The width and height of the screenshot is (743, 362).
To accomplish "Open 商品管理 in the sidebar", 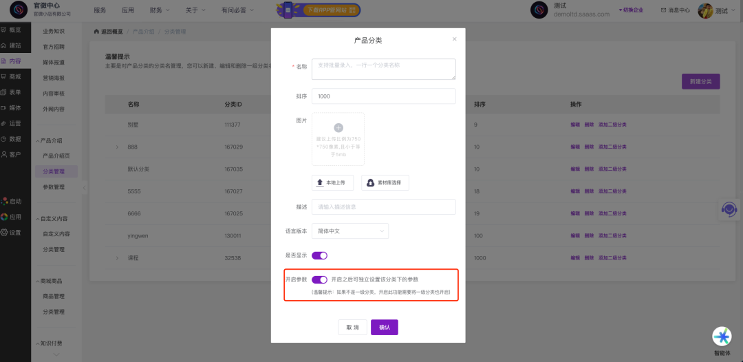I will coord(54,296).
